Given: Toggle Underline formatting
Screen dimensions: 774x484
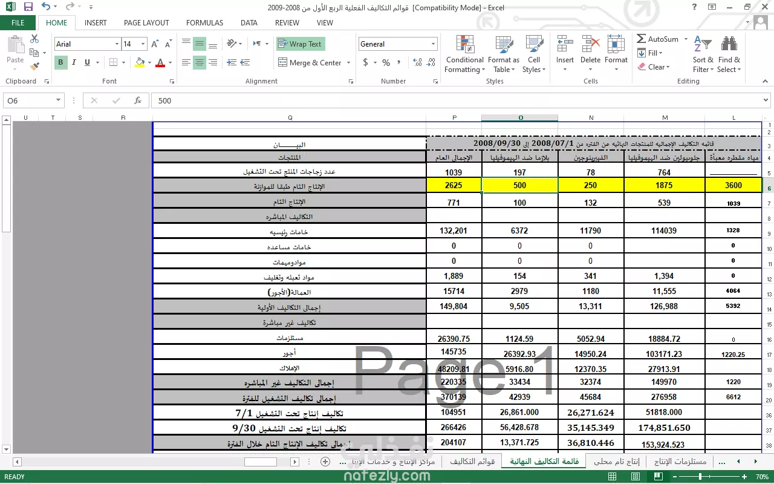Looking at the screenshot, I should pos(87,62).
